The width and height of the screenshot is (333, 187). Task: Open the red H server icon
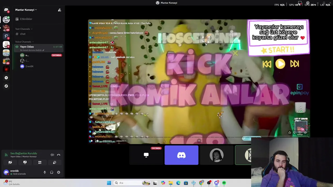(x=6, y=69)
